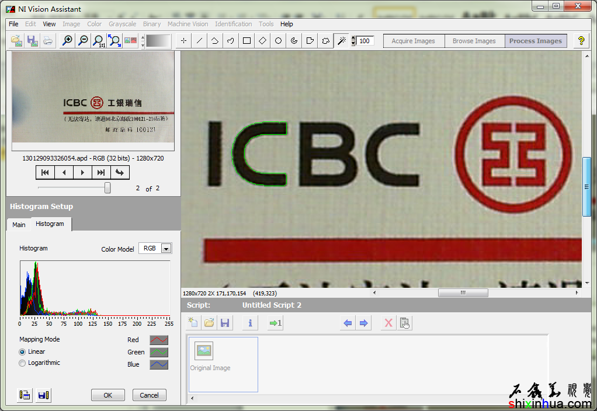Image resolution: width=597 pixels, height=411 pixels.
Task: Click the image browser slider handle
Action: click(107, 188)
